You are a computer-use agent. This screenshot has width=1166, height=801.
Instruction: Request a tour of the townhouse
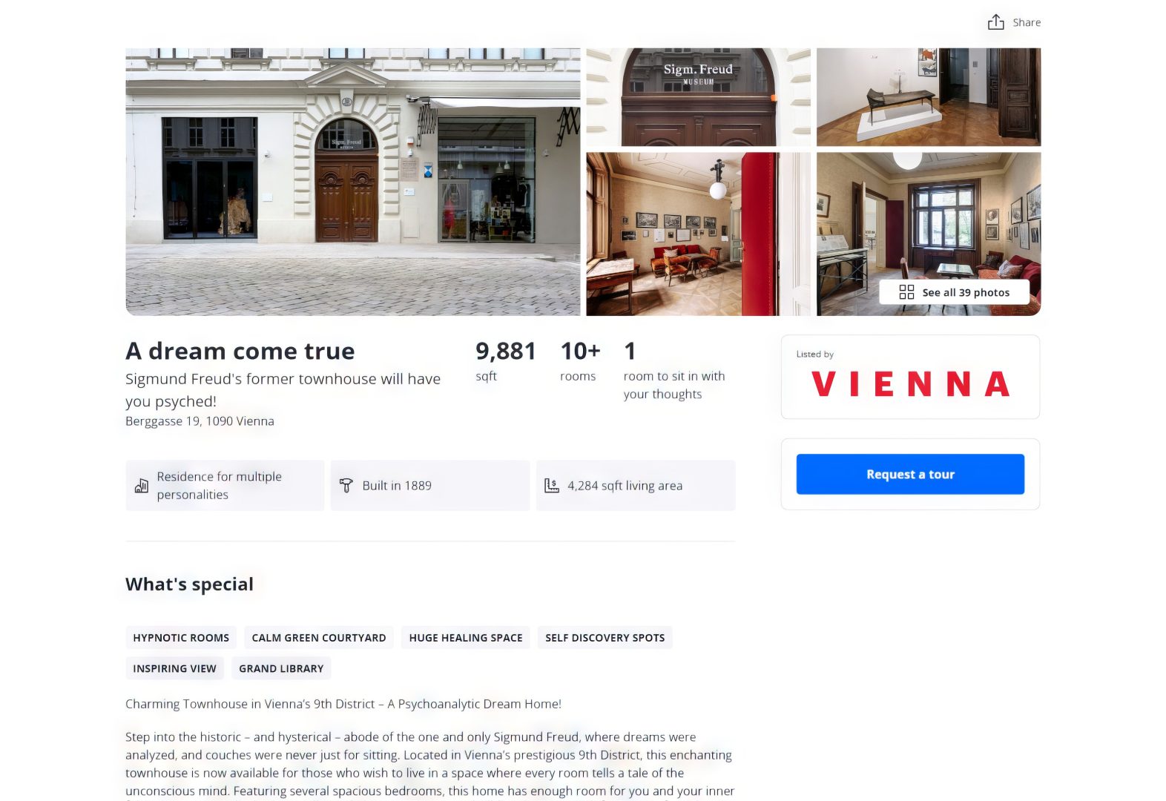910,474
